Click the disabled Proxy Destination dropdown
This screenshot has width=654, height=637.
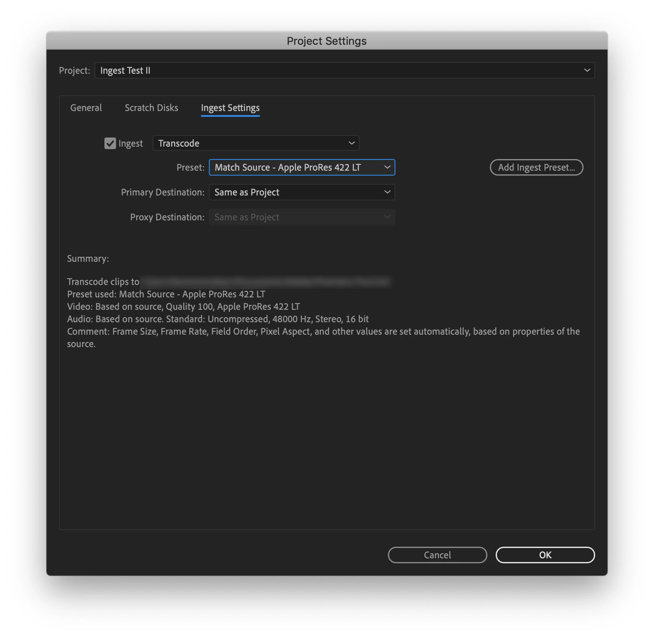click(302, 217)
